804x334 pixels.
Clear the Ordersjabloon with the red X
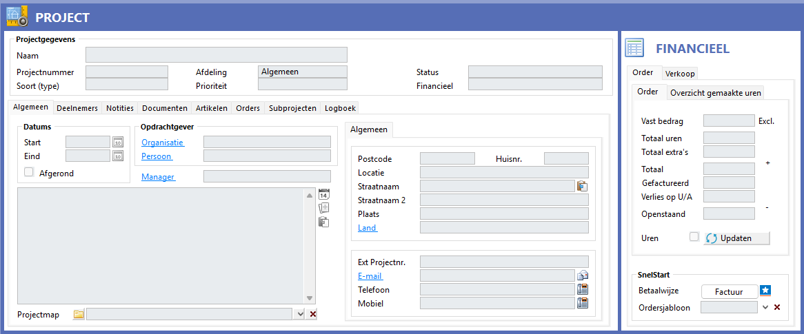777,307
